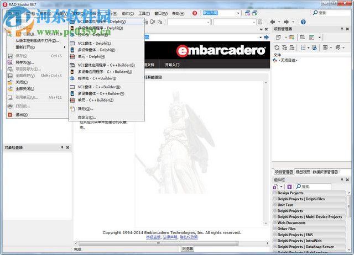Screen dimensions: 354x255
Task: Close the 项目管理器 panel
Action: pyautogui.click(x=347, y=29)
